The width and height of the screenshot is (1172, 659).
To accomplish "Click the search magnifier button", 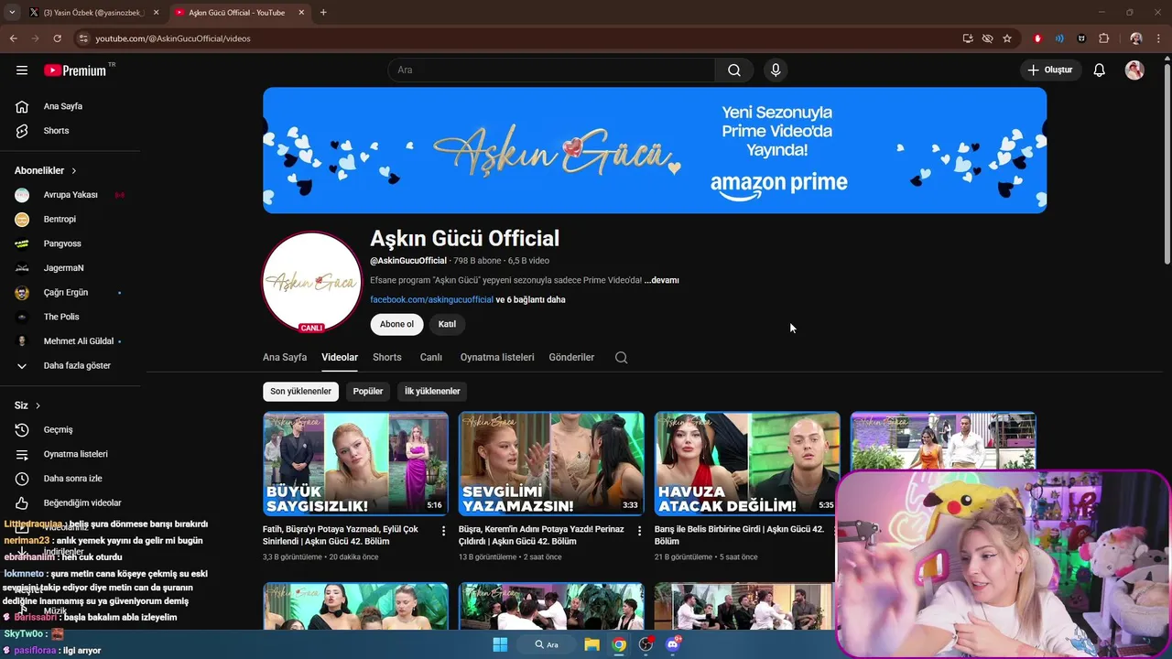I will 734,70.
